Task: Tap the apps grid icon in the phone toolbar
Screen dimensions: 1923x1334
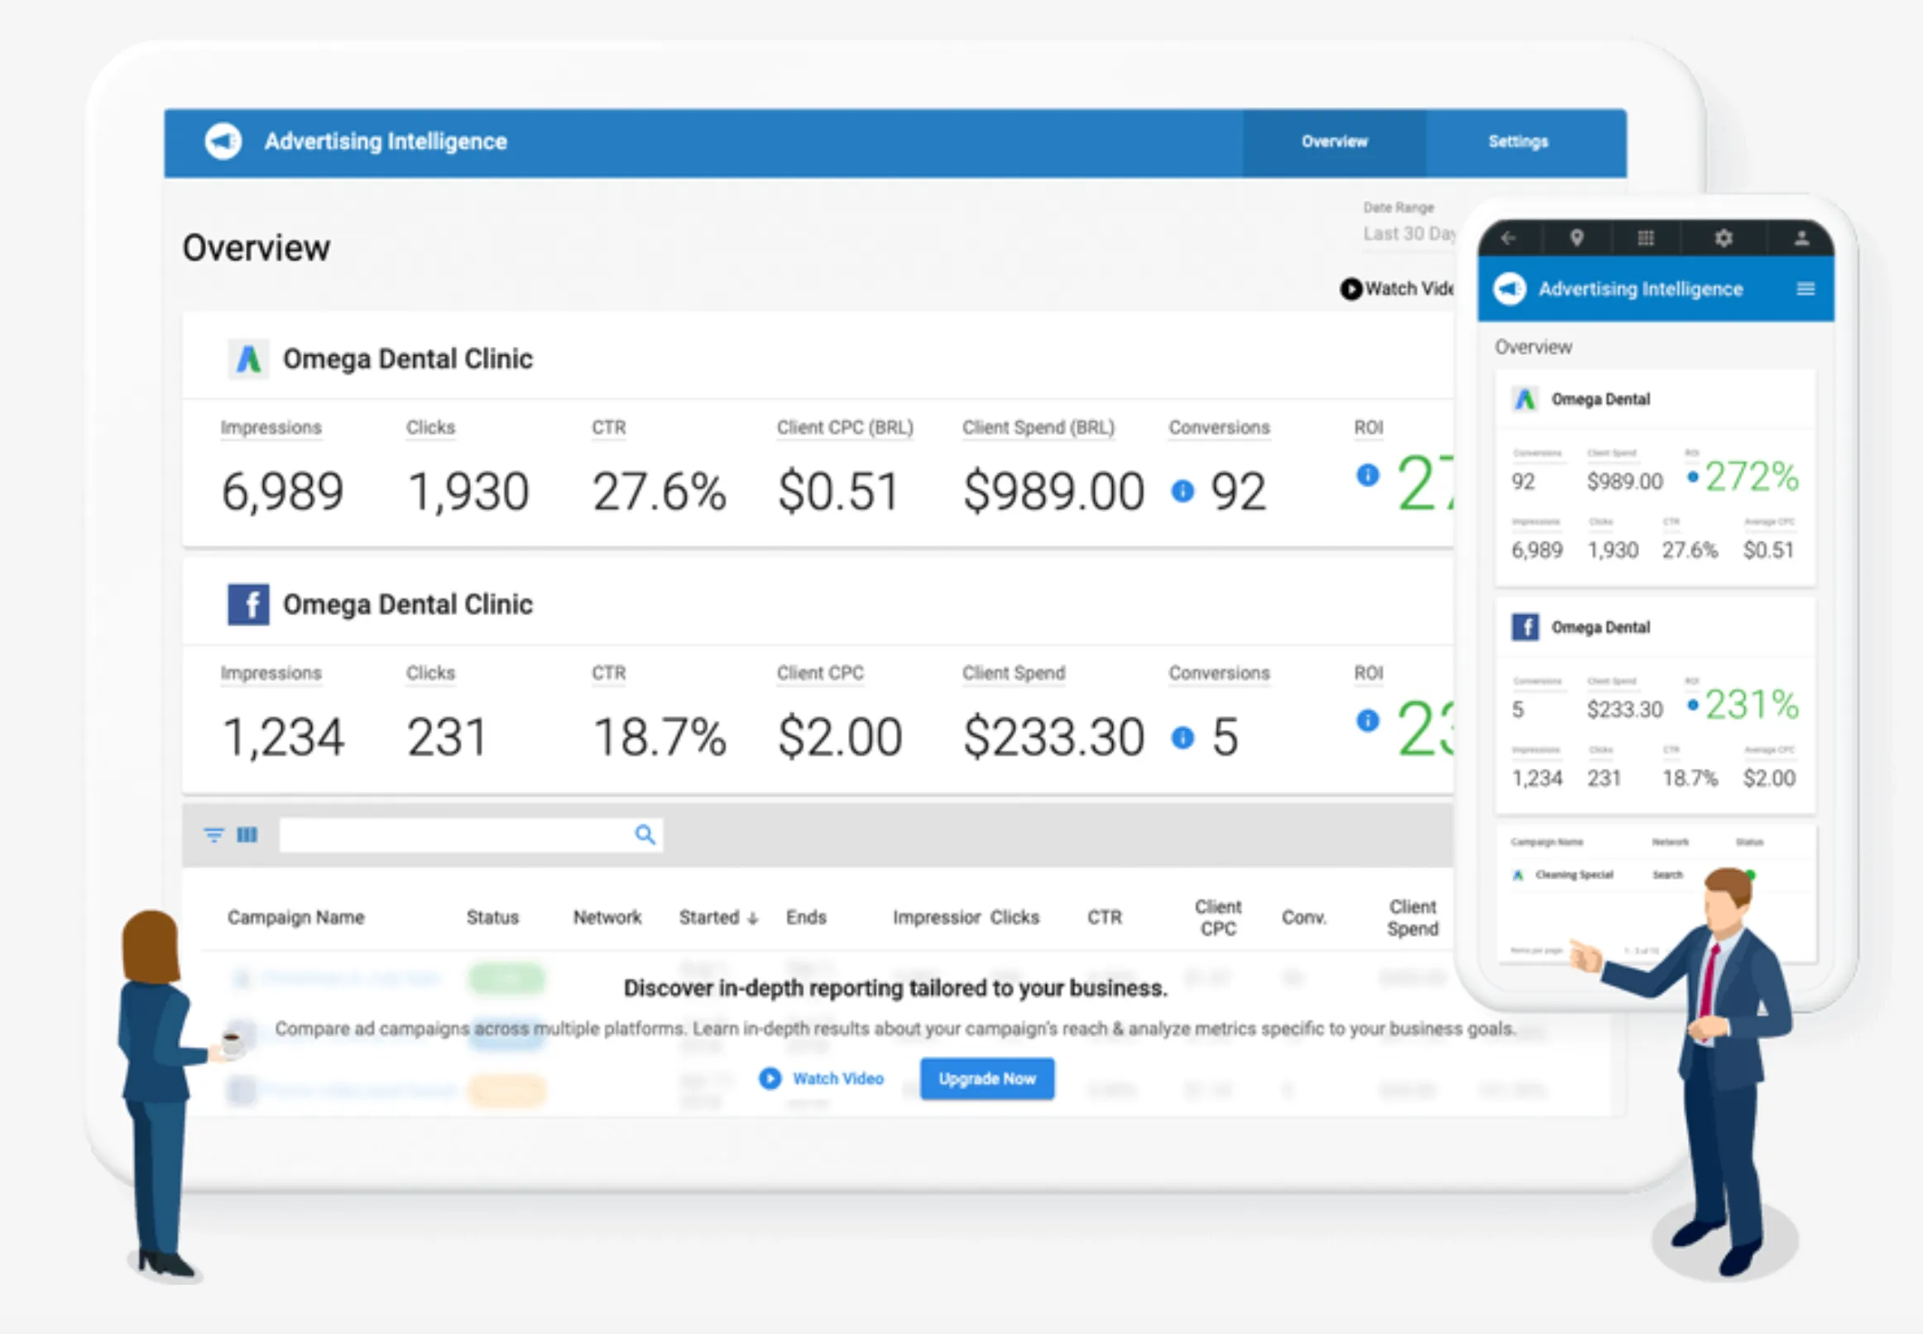Action: pos(1646,239)
